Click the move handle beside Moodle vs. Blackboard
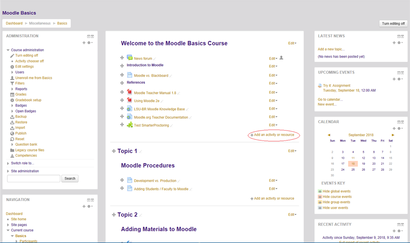The height and width of the screenshot is (243, 410). tap(122, 75)
